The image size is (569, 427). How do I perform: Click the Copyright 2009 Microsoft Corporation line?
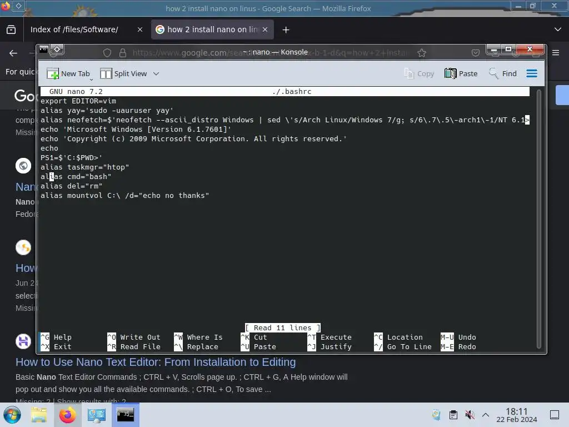click(194, 138)
